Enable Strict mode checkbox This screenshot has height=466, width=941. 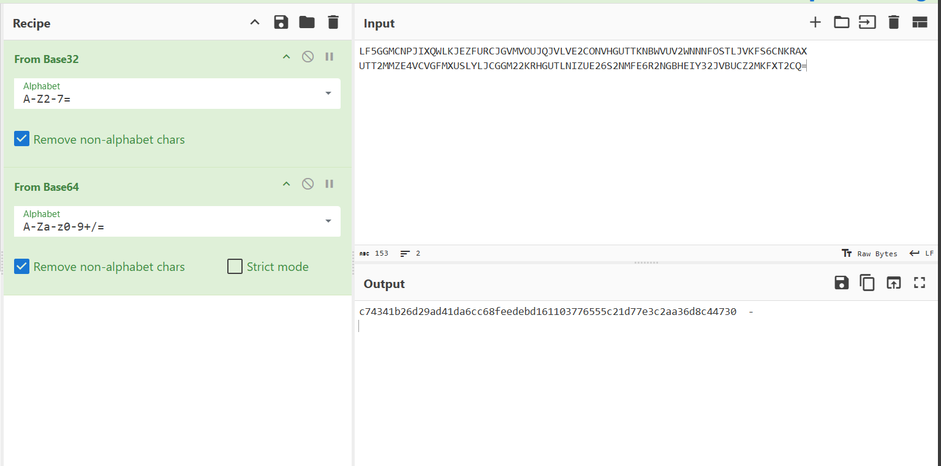(x=235, y=267)
